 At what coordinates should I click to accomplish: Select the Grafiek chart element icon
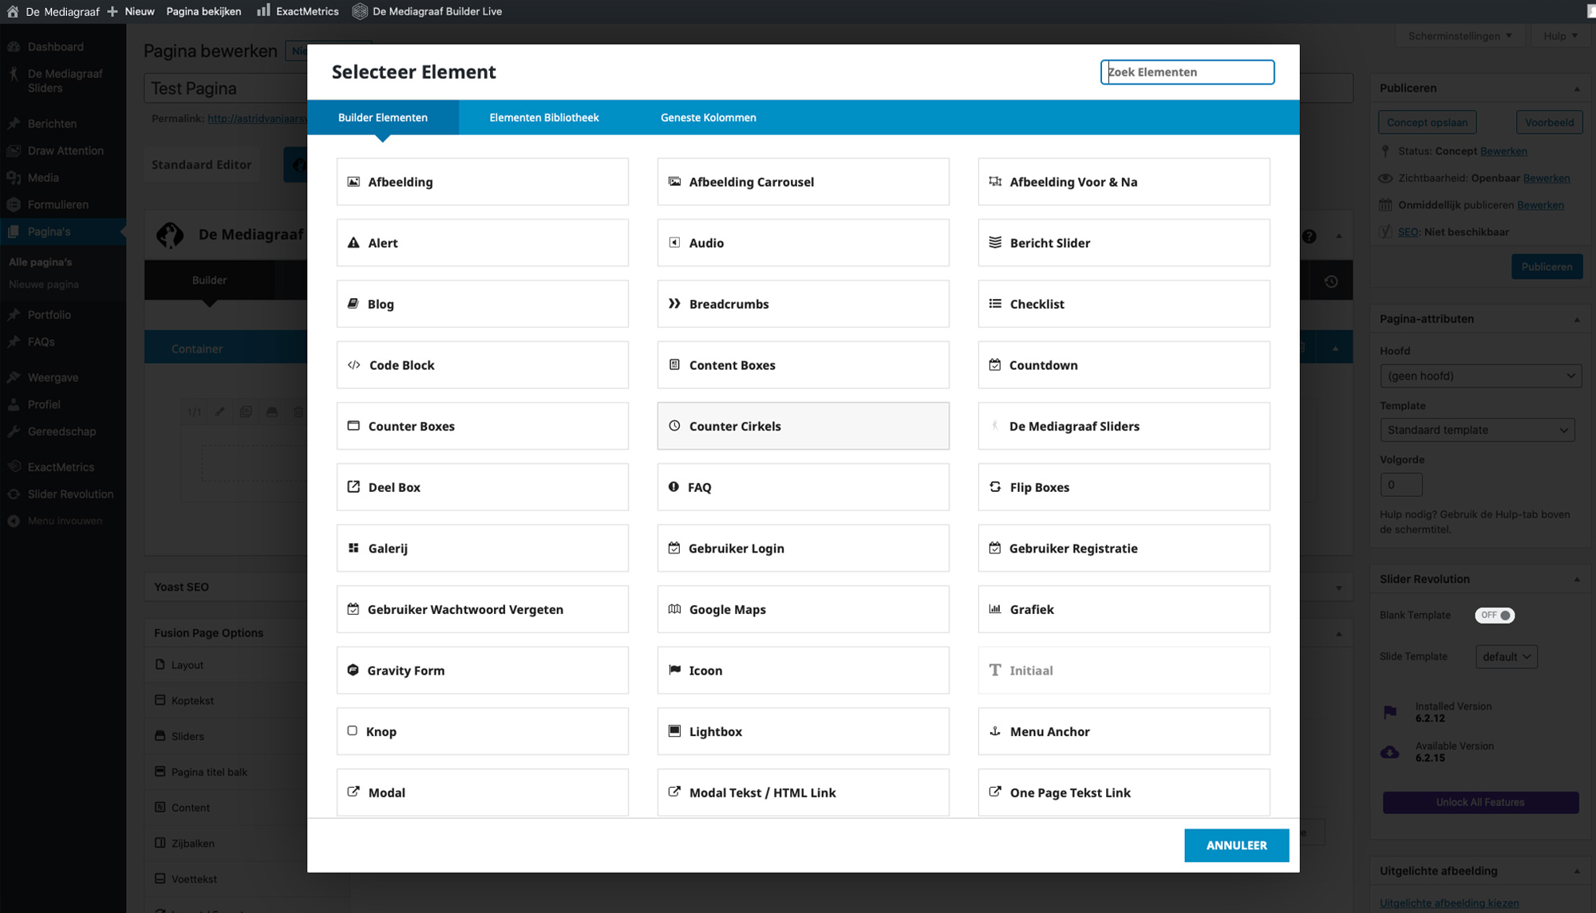pyautogui.click(x=995, y=609)
